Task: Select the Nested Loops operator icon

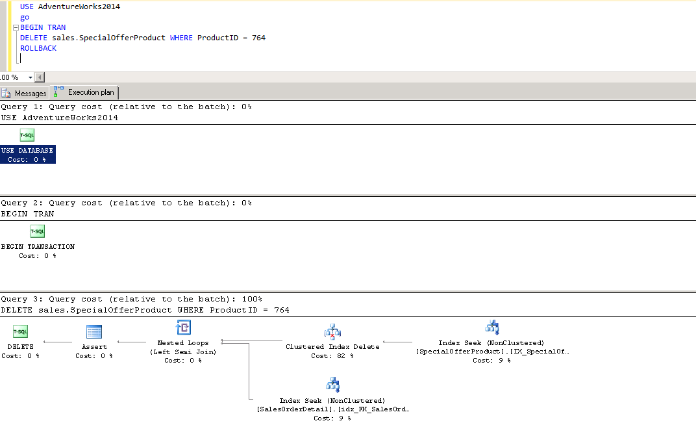Action: (x=183, y=328)
